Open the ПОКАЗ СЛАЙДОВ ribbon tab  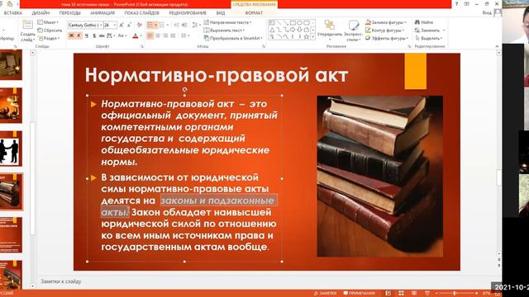point(141,13)
